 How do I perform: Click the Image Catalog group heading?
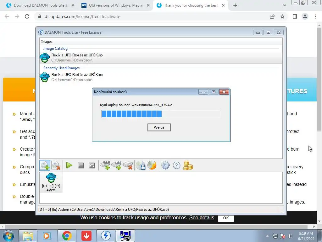point(55,49)
